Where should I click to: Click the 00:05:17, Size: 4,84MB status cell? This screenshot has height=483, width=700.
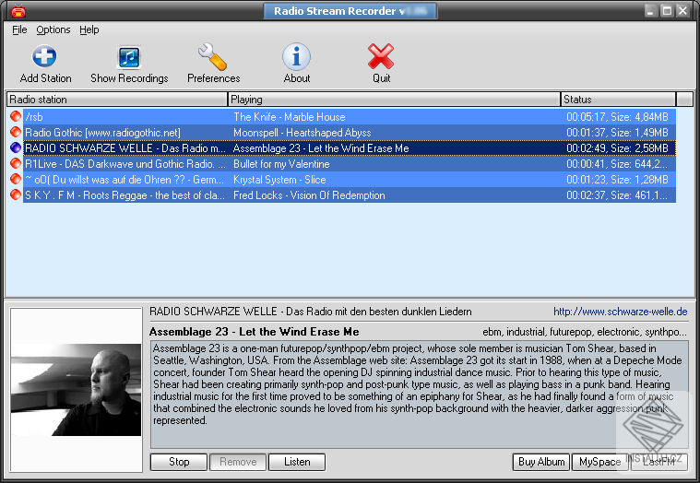point(617,117)
